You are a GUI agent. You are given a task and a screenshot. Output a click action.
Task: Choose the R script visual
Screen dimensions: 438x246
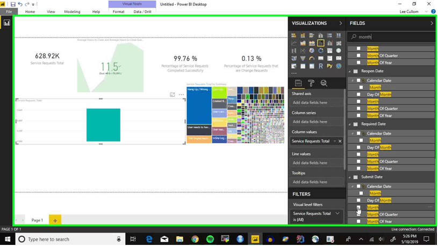click(x=321, y=66)
